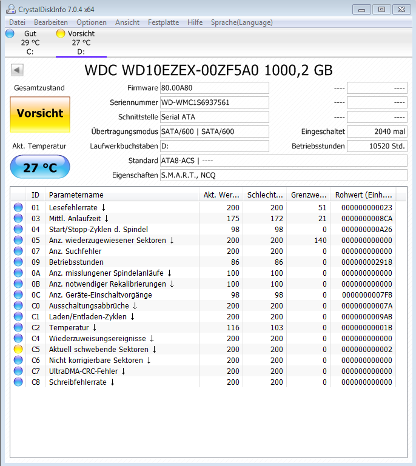
Task: Click the Firmware field 80.00A80
Action: pos(215,88)
